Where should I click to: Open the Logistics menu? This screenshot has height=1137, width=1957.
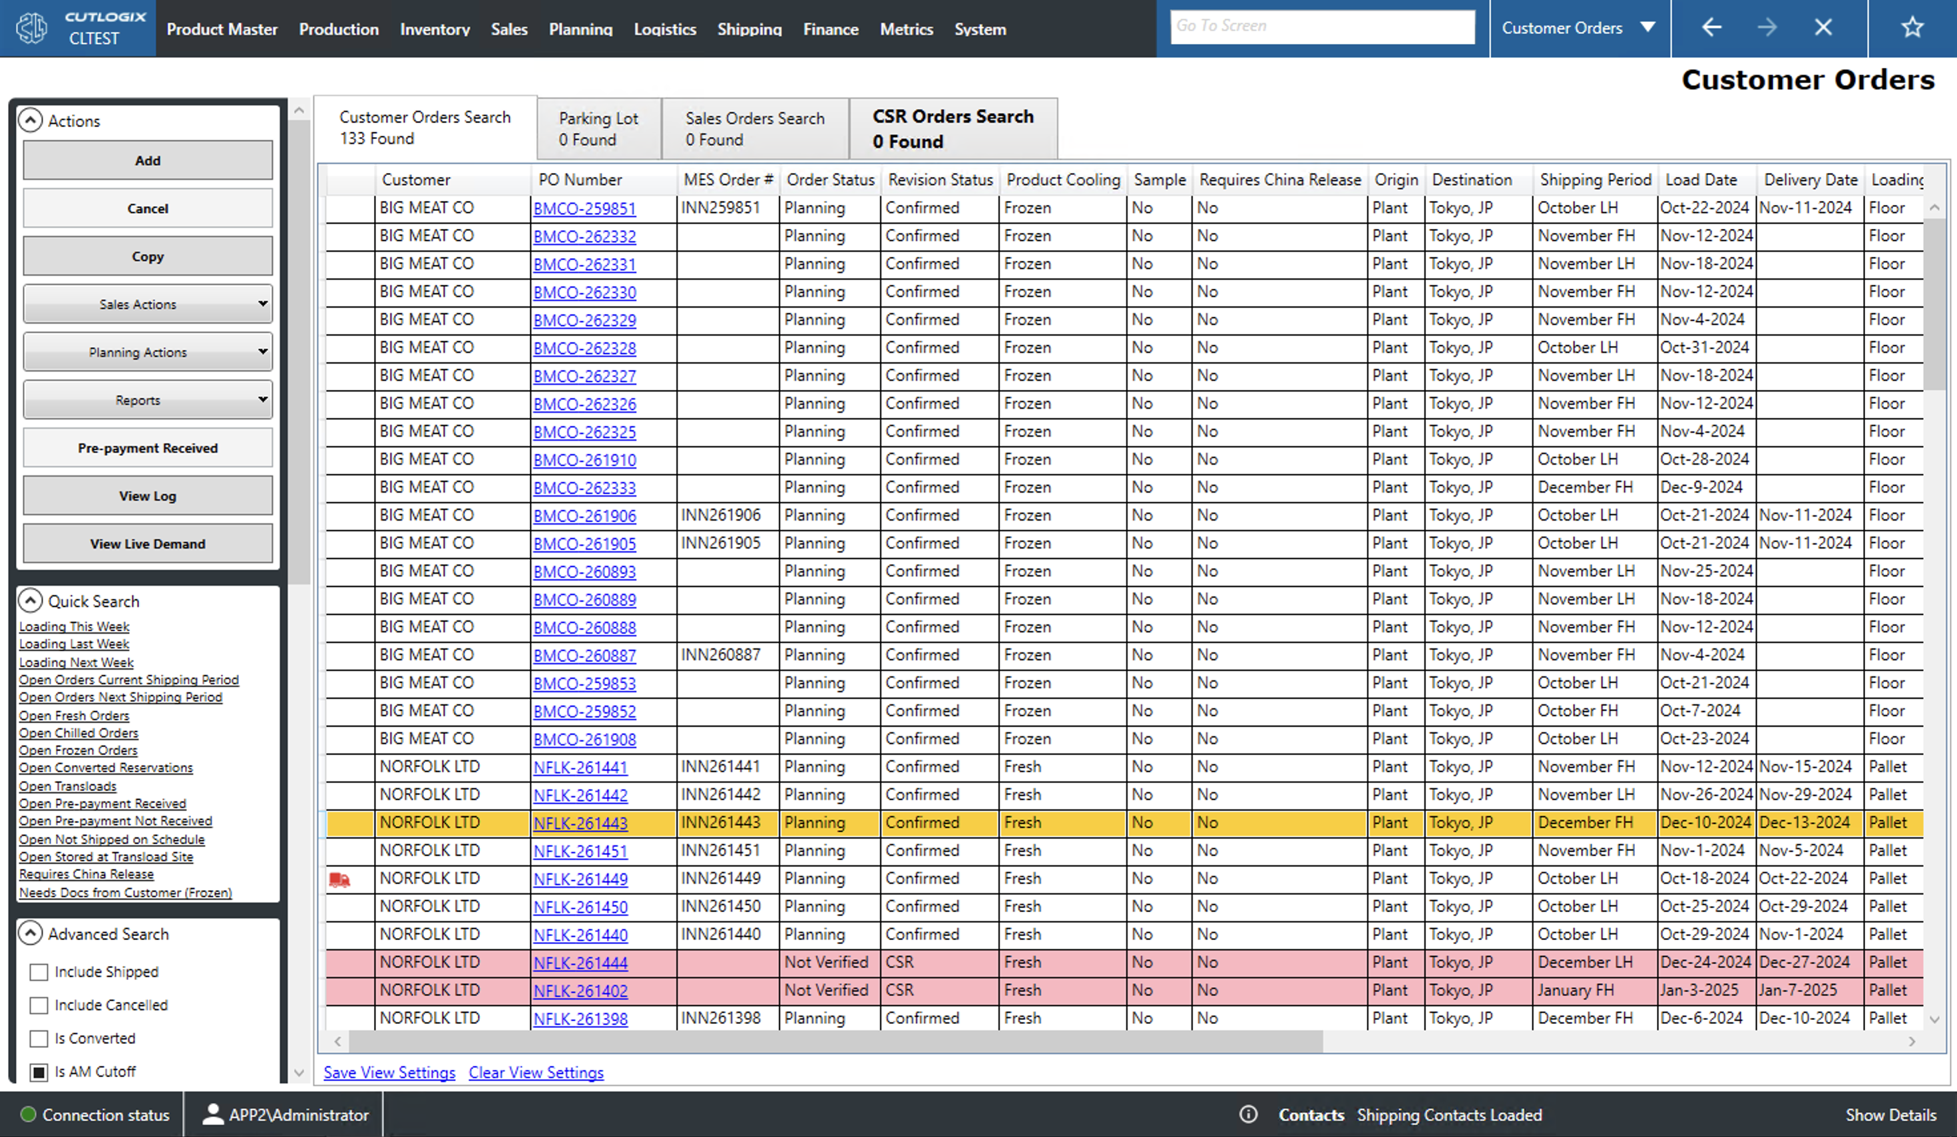click(x=664, y=29)
